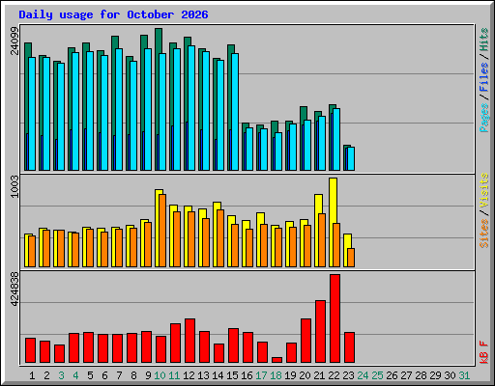Click day label 21 on the x-axis

coord(319,375)
